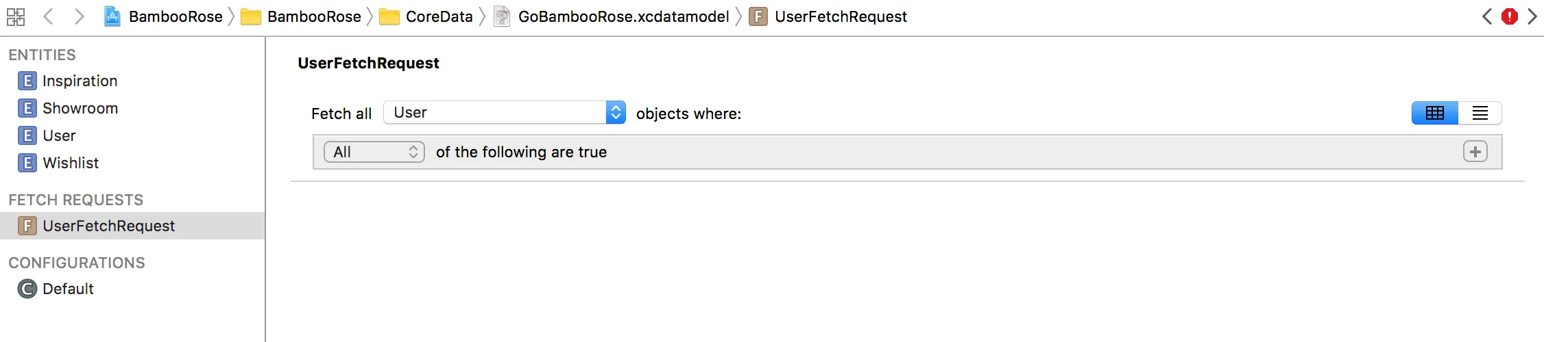The width and height of the screenshot is (1544, 342).
Task: Select UserFetchRequest in the sidebar
Action: coord(108,226)
